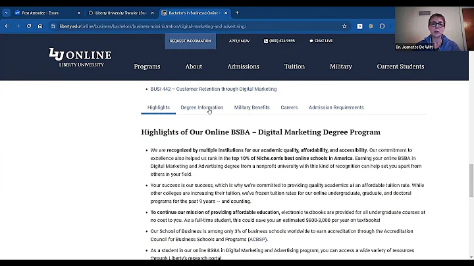The image size is (474, 266).
Task: Switch to Degree Information tab
Action: click(x=202, y=107)
